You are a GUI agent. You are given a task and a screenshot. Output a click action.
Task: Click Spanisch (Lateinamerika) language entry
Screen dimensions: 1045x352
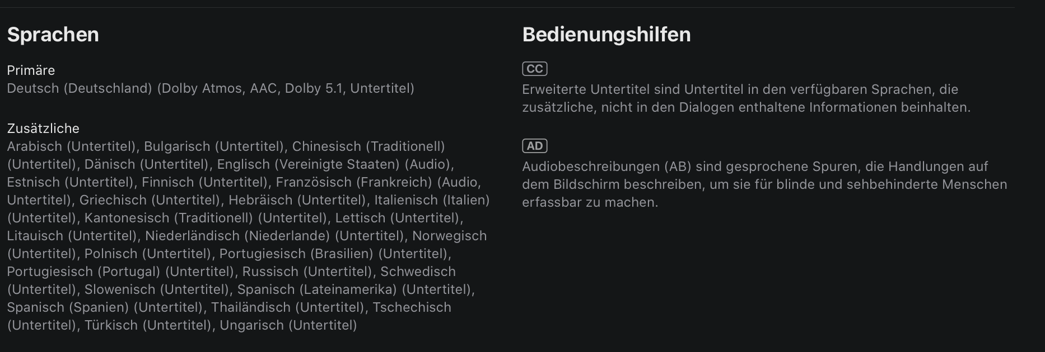point(316,289)
